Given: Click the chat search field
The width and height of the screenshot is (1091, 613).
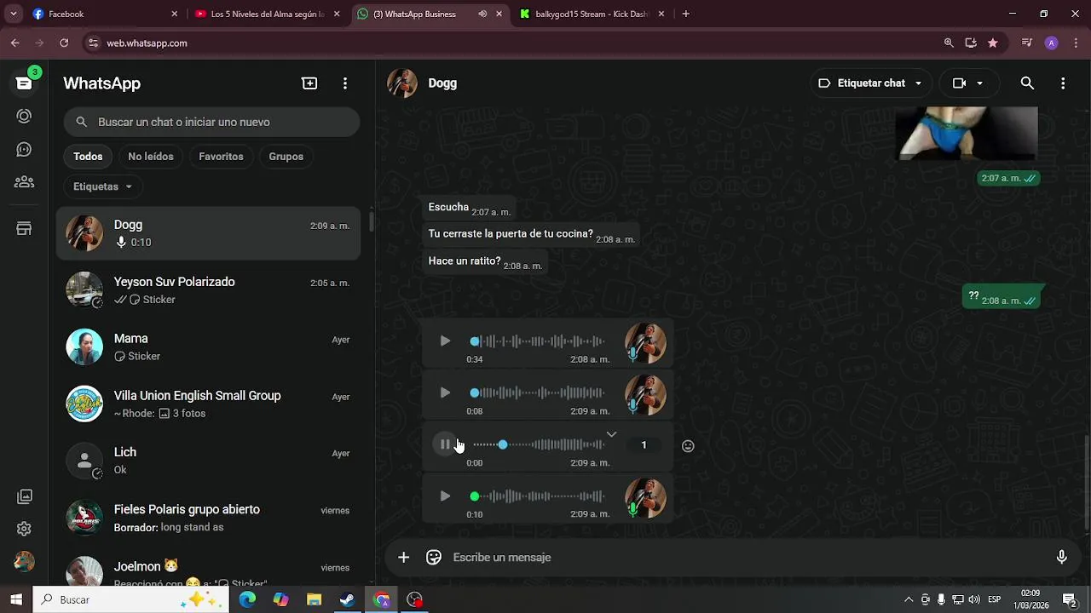Looking at the screenshot, I should (x=211, y=122).
